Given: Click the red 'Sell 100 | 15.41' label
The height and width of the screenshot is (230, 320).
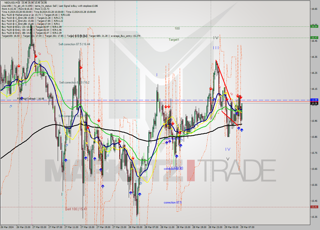Looking at the screenshot, I should point(76,209).
